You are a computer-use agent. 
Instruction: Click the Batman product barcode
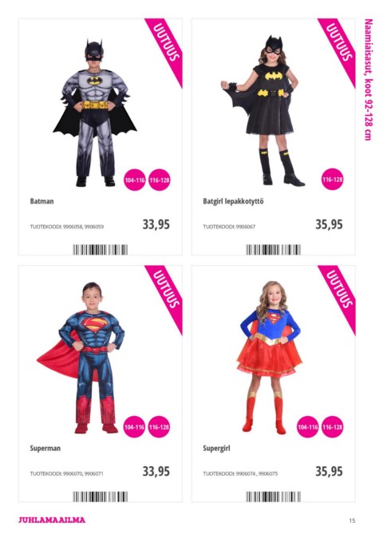101,250
